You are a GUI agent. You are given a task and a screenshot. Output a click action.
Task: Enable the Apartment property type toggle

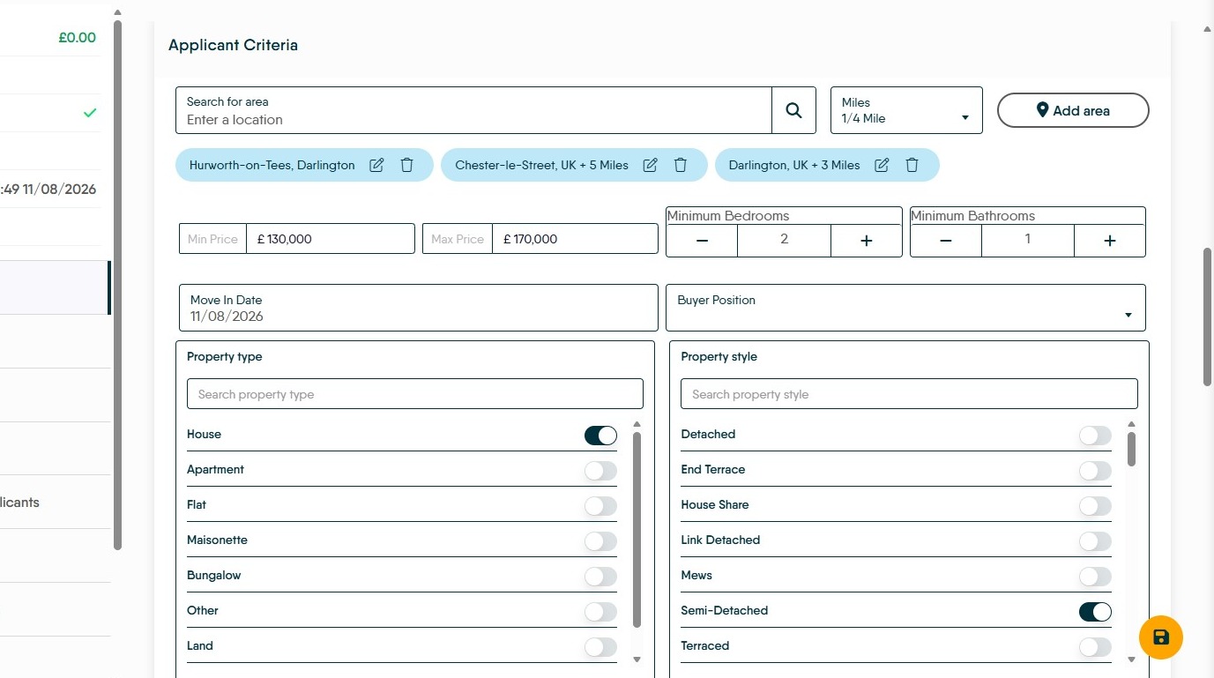(600, 471)
